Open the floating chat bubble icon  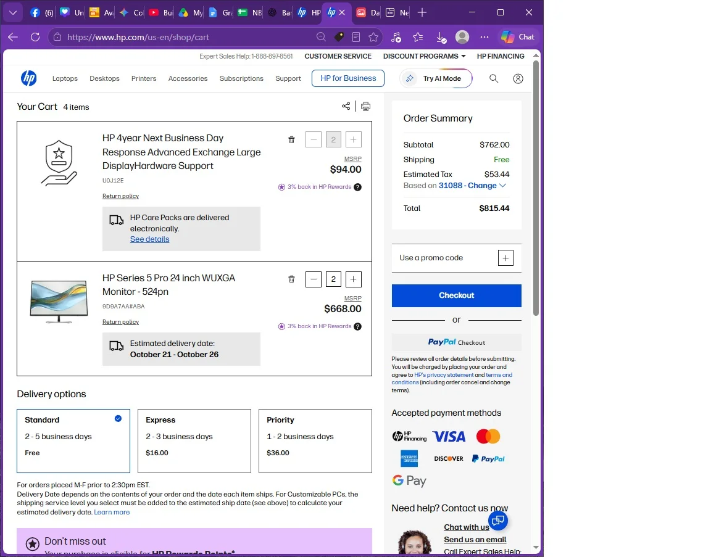[x=498, y=520]
